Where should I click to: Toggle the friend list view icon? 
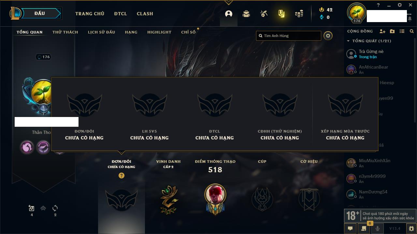click(402, 31)
